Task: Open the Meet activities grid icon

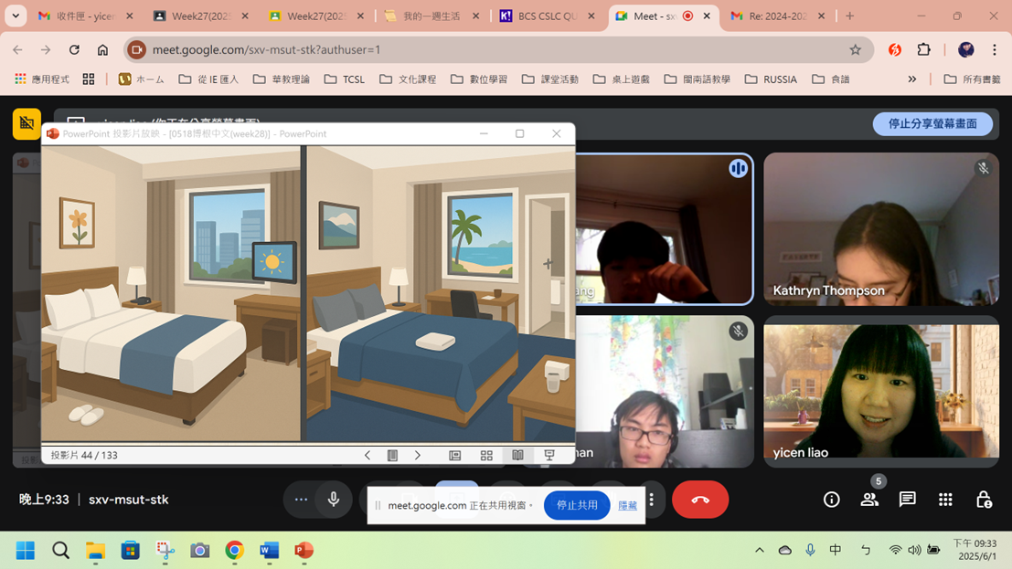Action: tap(945, 500)
